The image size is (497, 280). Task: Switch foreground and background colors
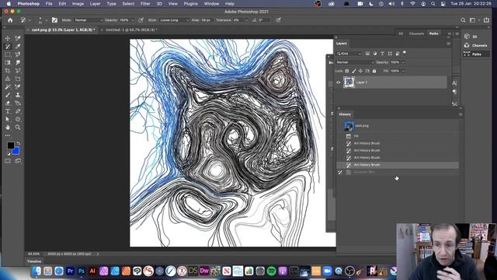(18, 143)
